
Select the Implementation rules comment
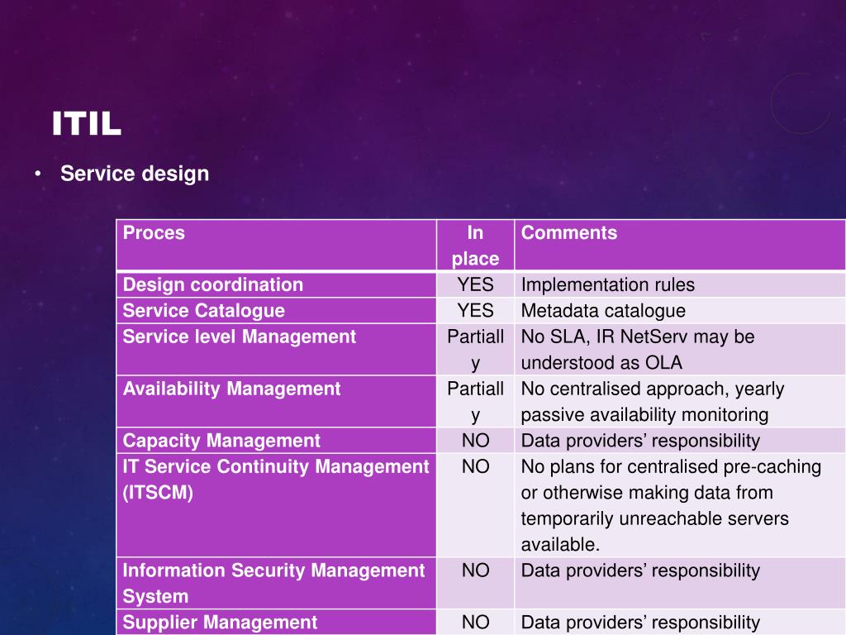680,284
